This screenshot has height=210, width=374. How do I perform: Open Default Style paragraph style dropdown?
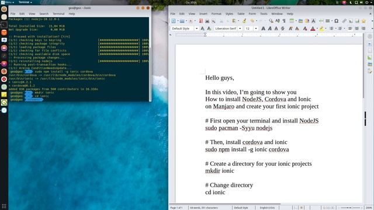click(196, 29)
